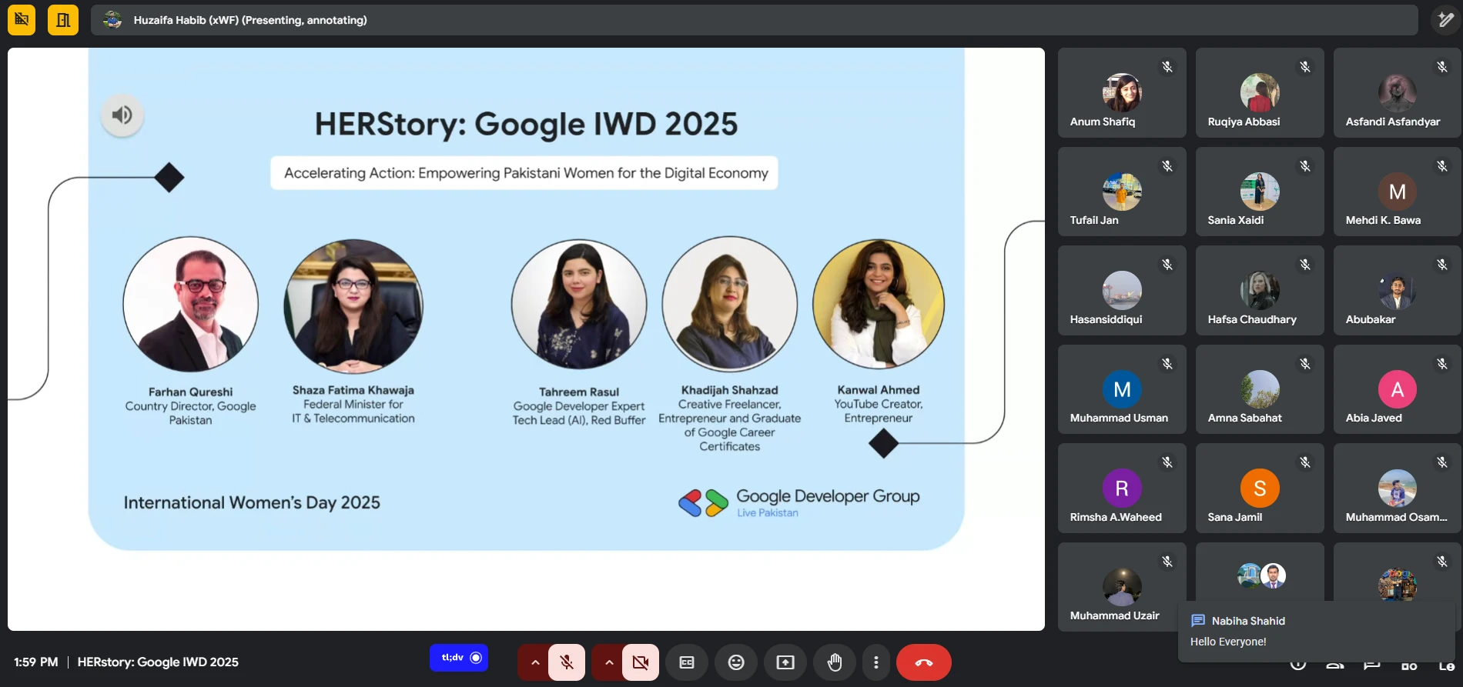This screenshot has height=687, width=1463.
Task: Click Huzaifa Habib's presenter avatar in top bar
Action: [112, 20]
